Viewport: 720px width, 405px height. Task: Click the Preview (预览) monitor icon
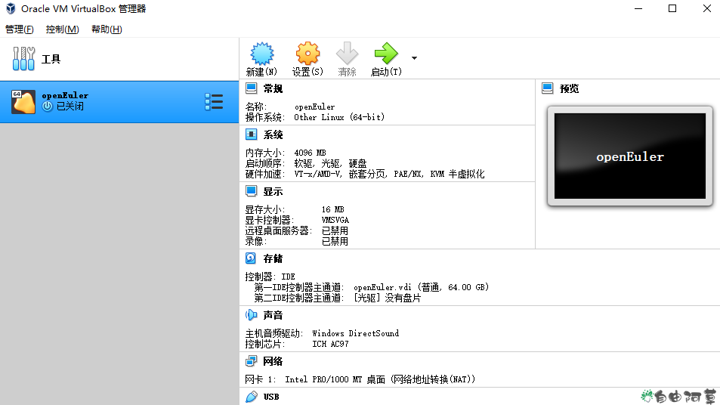pyautogui.click(x=547, y=88)
